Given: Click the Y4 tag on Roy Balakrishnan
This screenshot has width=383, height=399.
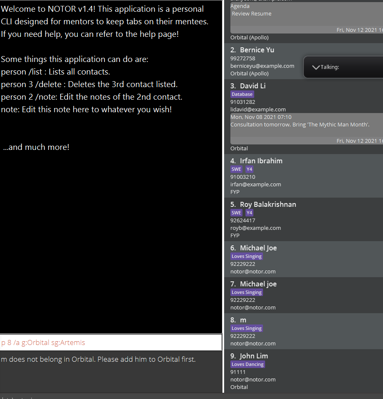Looking at the screenshot, I should coord(249,213).
